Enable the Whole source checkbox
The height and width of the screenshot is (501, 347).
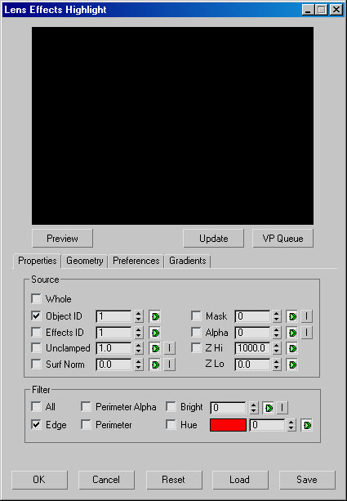[x=37, y=299]
